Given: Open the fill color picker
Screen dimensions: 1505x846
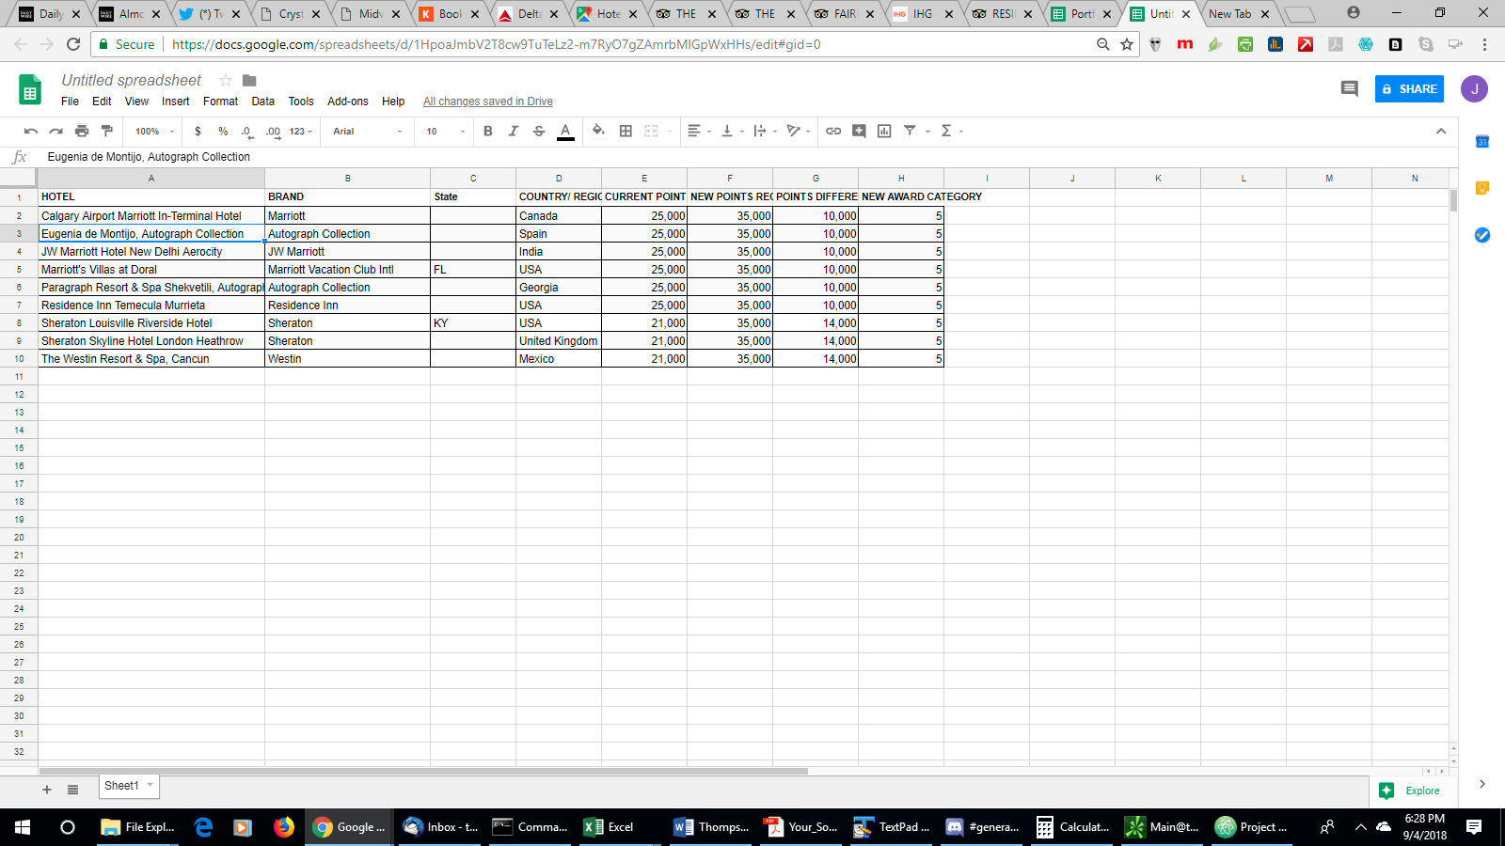Looking at the screenshot, I should point(598,131).
